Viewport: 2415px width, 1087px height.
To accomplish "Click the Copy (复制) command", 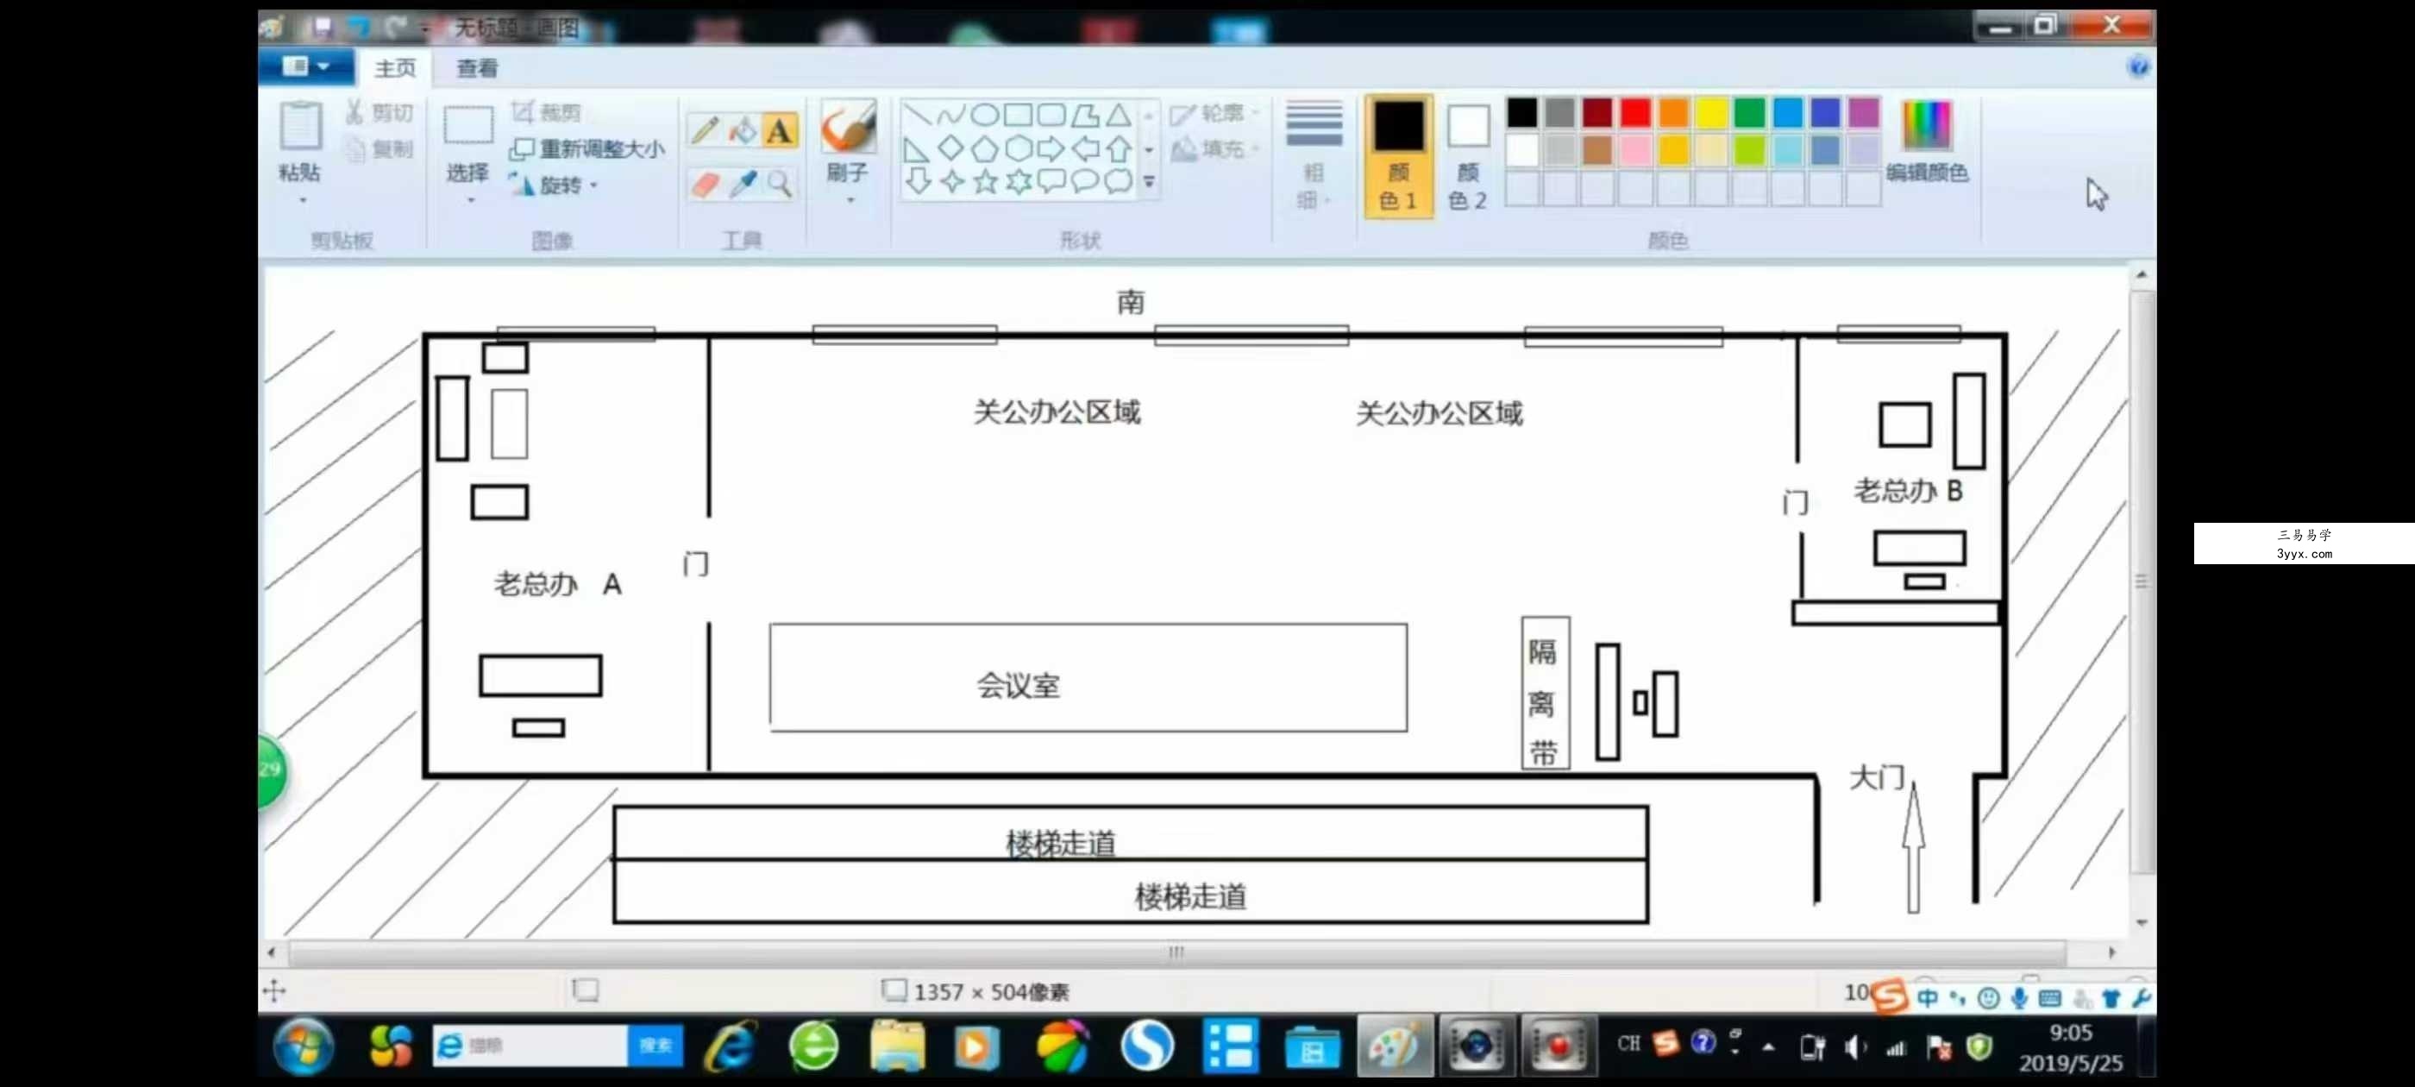I will coord(379,148).
